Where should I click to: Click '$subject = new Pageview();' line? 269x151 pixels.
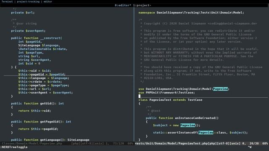pyautogui.click(x=177, y=125)
